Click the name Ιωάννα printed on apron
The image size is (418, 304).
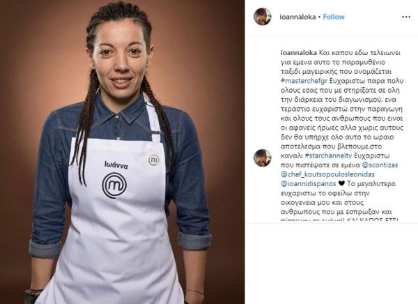coord(116,165)
